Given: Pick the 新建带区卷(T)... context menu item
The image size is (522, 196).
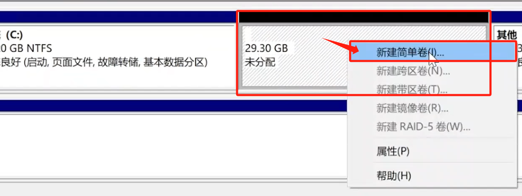Looking at the screenshot, I should (412, 89).
